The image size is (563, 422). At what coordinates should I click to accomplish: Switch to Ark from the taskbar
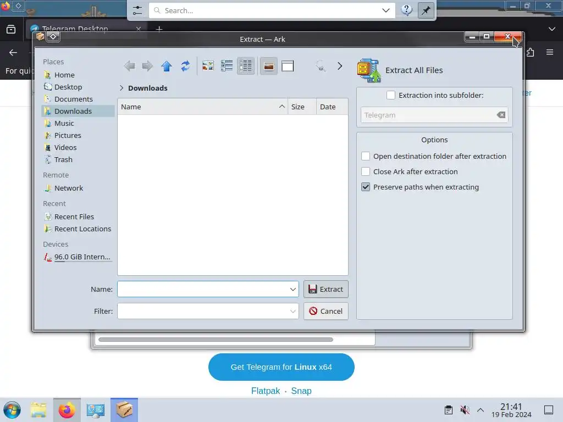(124, 410)
